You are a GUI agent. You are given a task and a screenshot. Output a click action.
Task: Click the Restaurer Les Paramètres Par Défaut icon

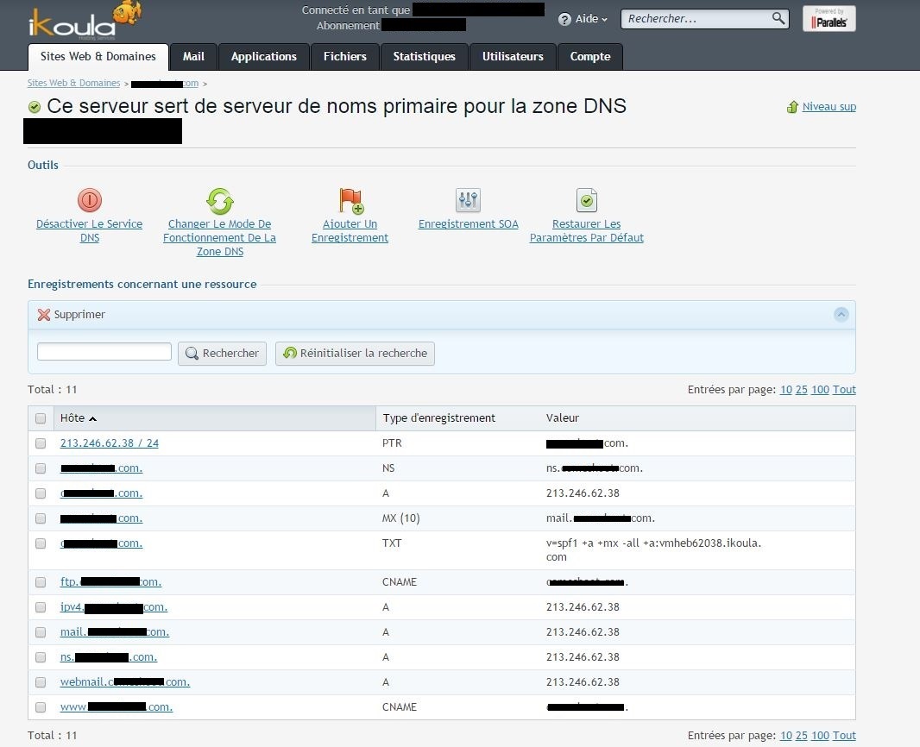[587, 201]
